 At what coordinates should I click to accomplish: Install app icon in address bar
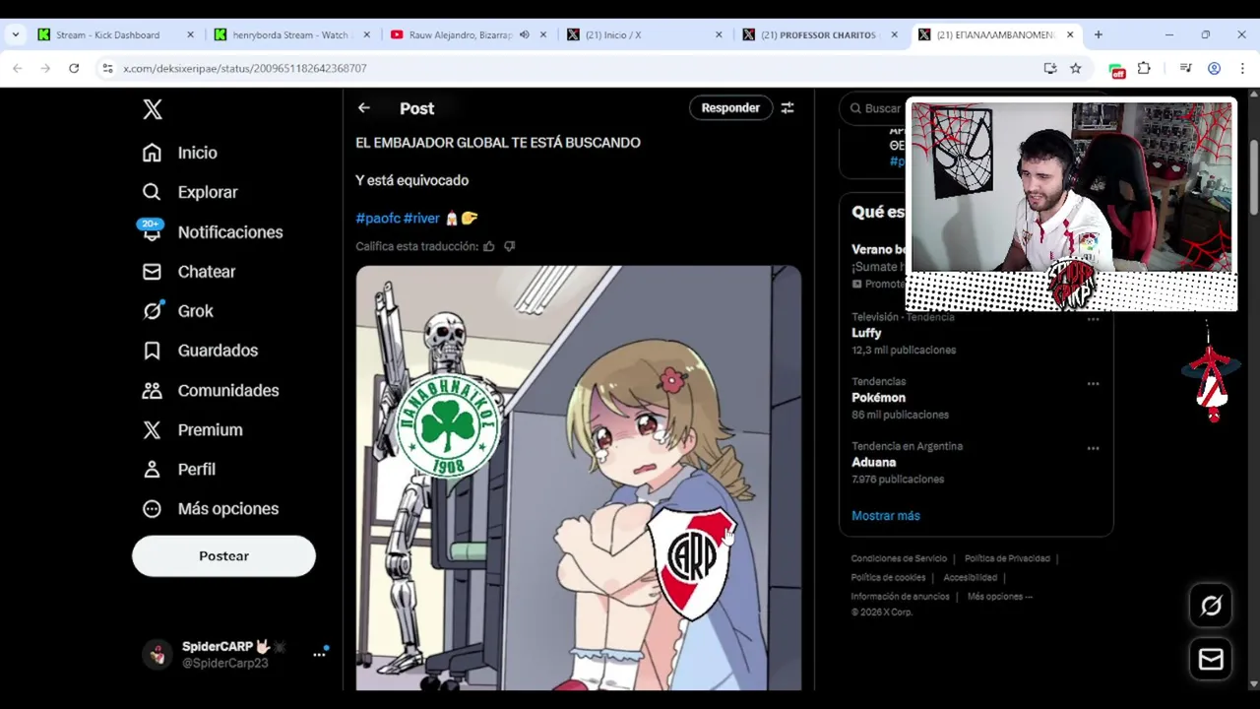1050,68
